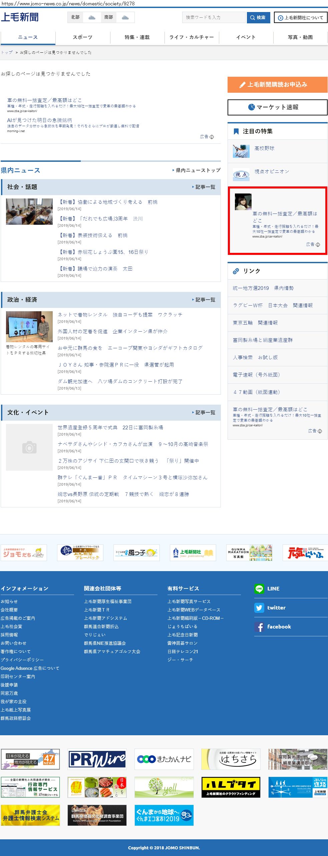Click the facebook icon in footer
The image size is (328, 856).
click(259, 627)
